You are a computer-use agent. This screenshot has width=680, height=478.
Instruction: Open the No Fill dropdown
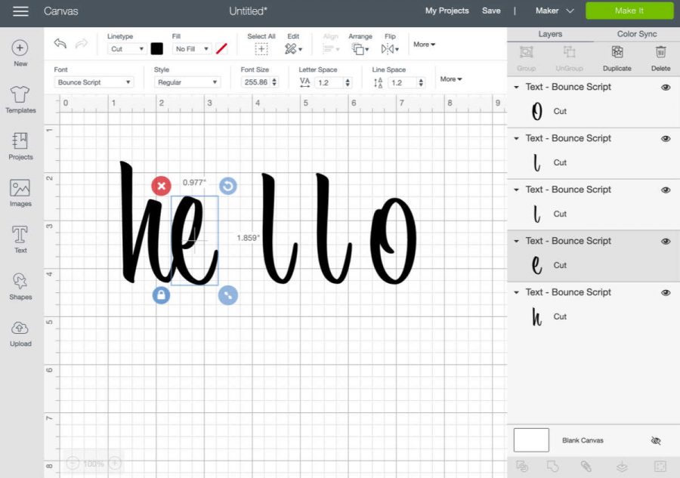tap(193, 48)
